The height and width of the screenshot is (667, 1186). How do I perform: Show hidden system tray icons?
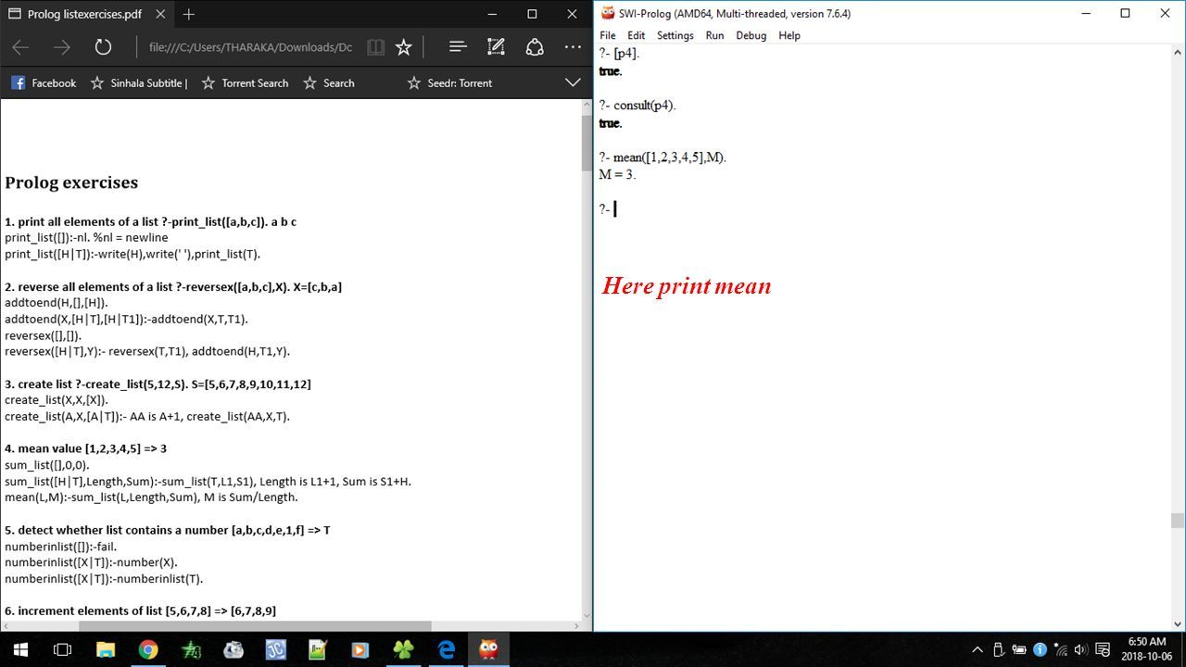[979, 649]
